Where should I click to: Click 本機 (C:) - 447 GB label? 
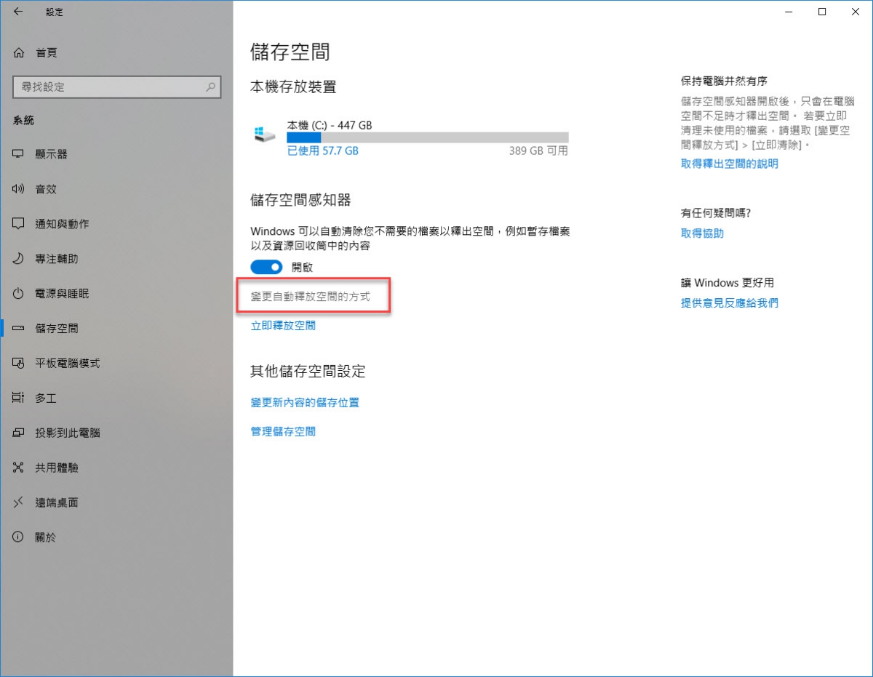(x=330, y=125)
